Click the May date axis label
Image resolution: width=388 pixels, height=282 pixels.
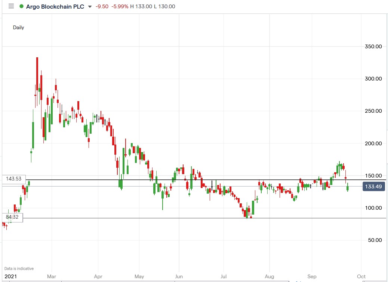[x=139, y=276]
